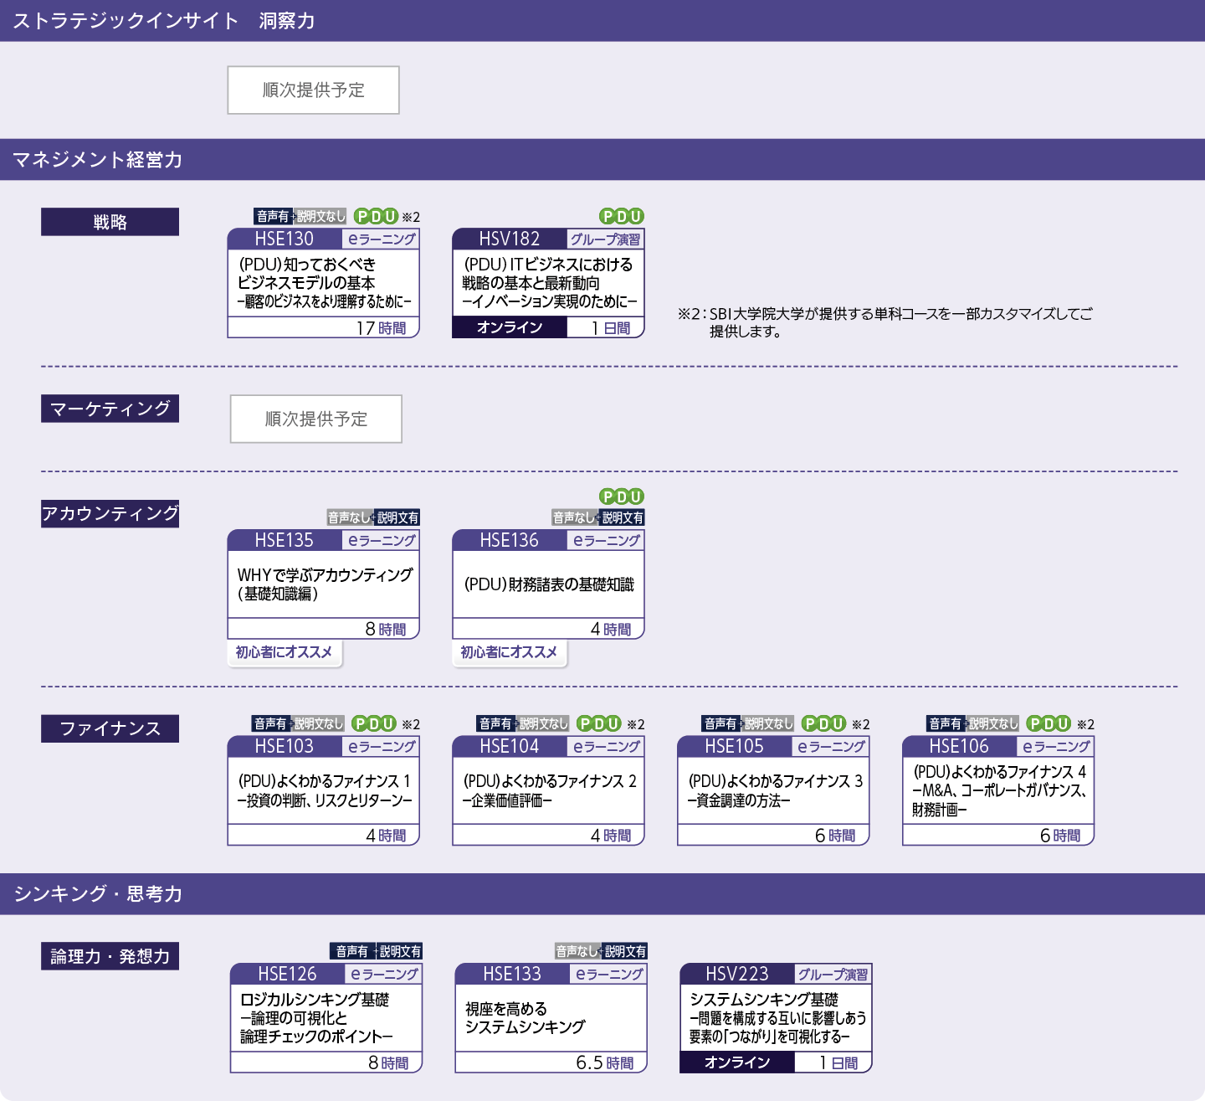Select the 論理力・発想力 category label
Viewport: 1205px width, 1101px height.
coord(110,956)
